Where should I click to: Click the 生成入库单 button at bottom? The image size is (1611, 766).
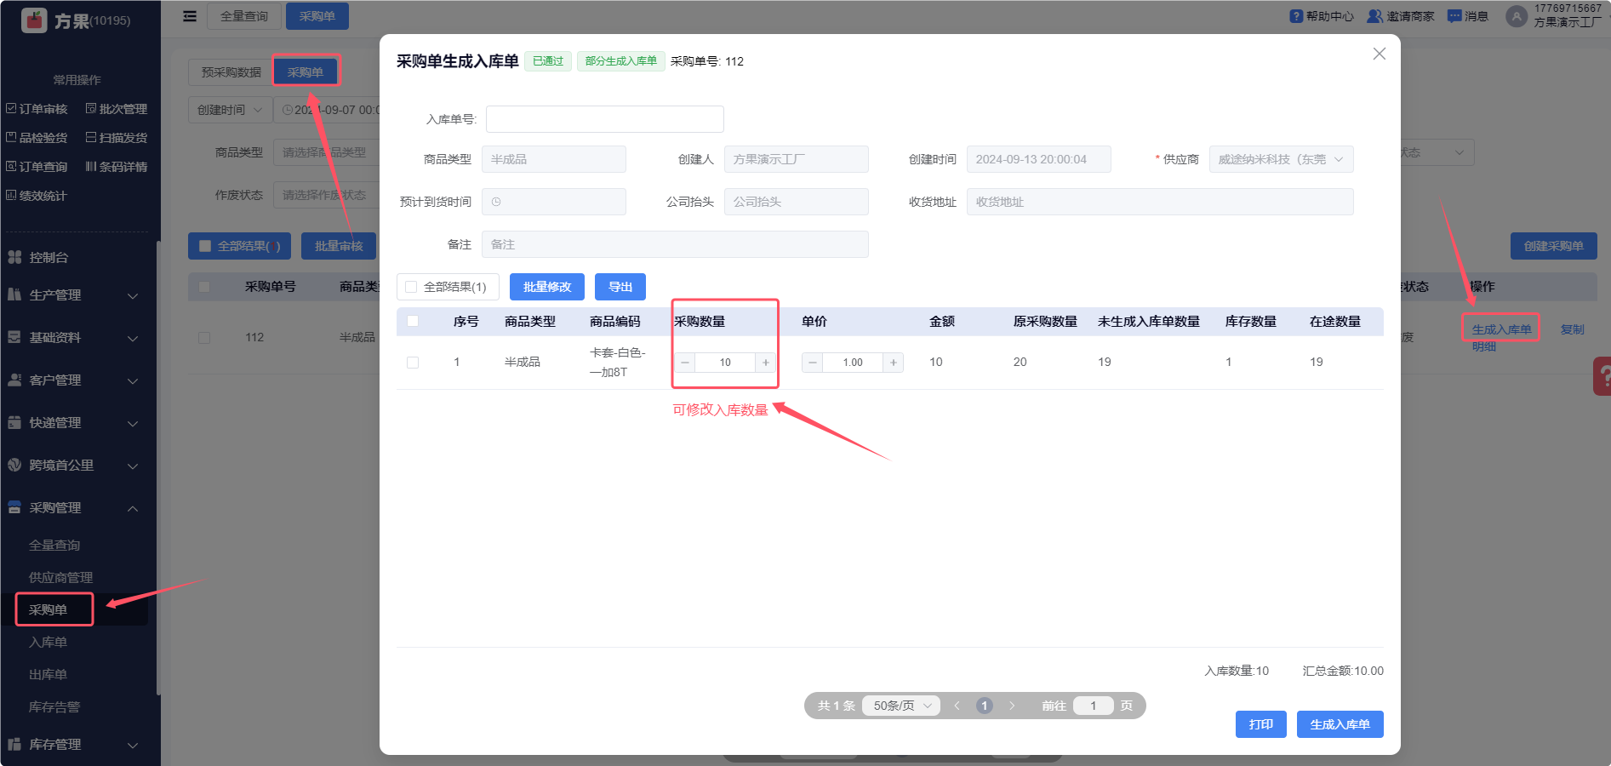(1340, 724)
